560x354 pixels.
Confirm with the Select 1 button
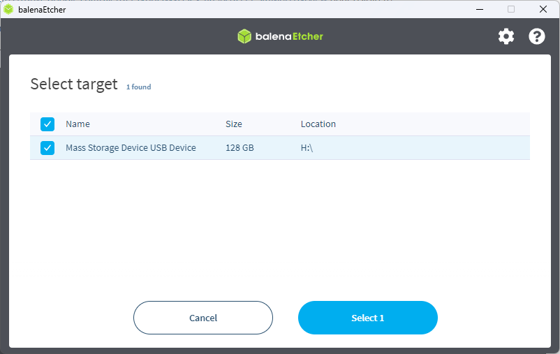point(368,318)
